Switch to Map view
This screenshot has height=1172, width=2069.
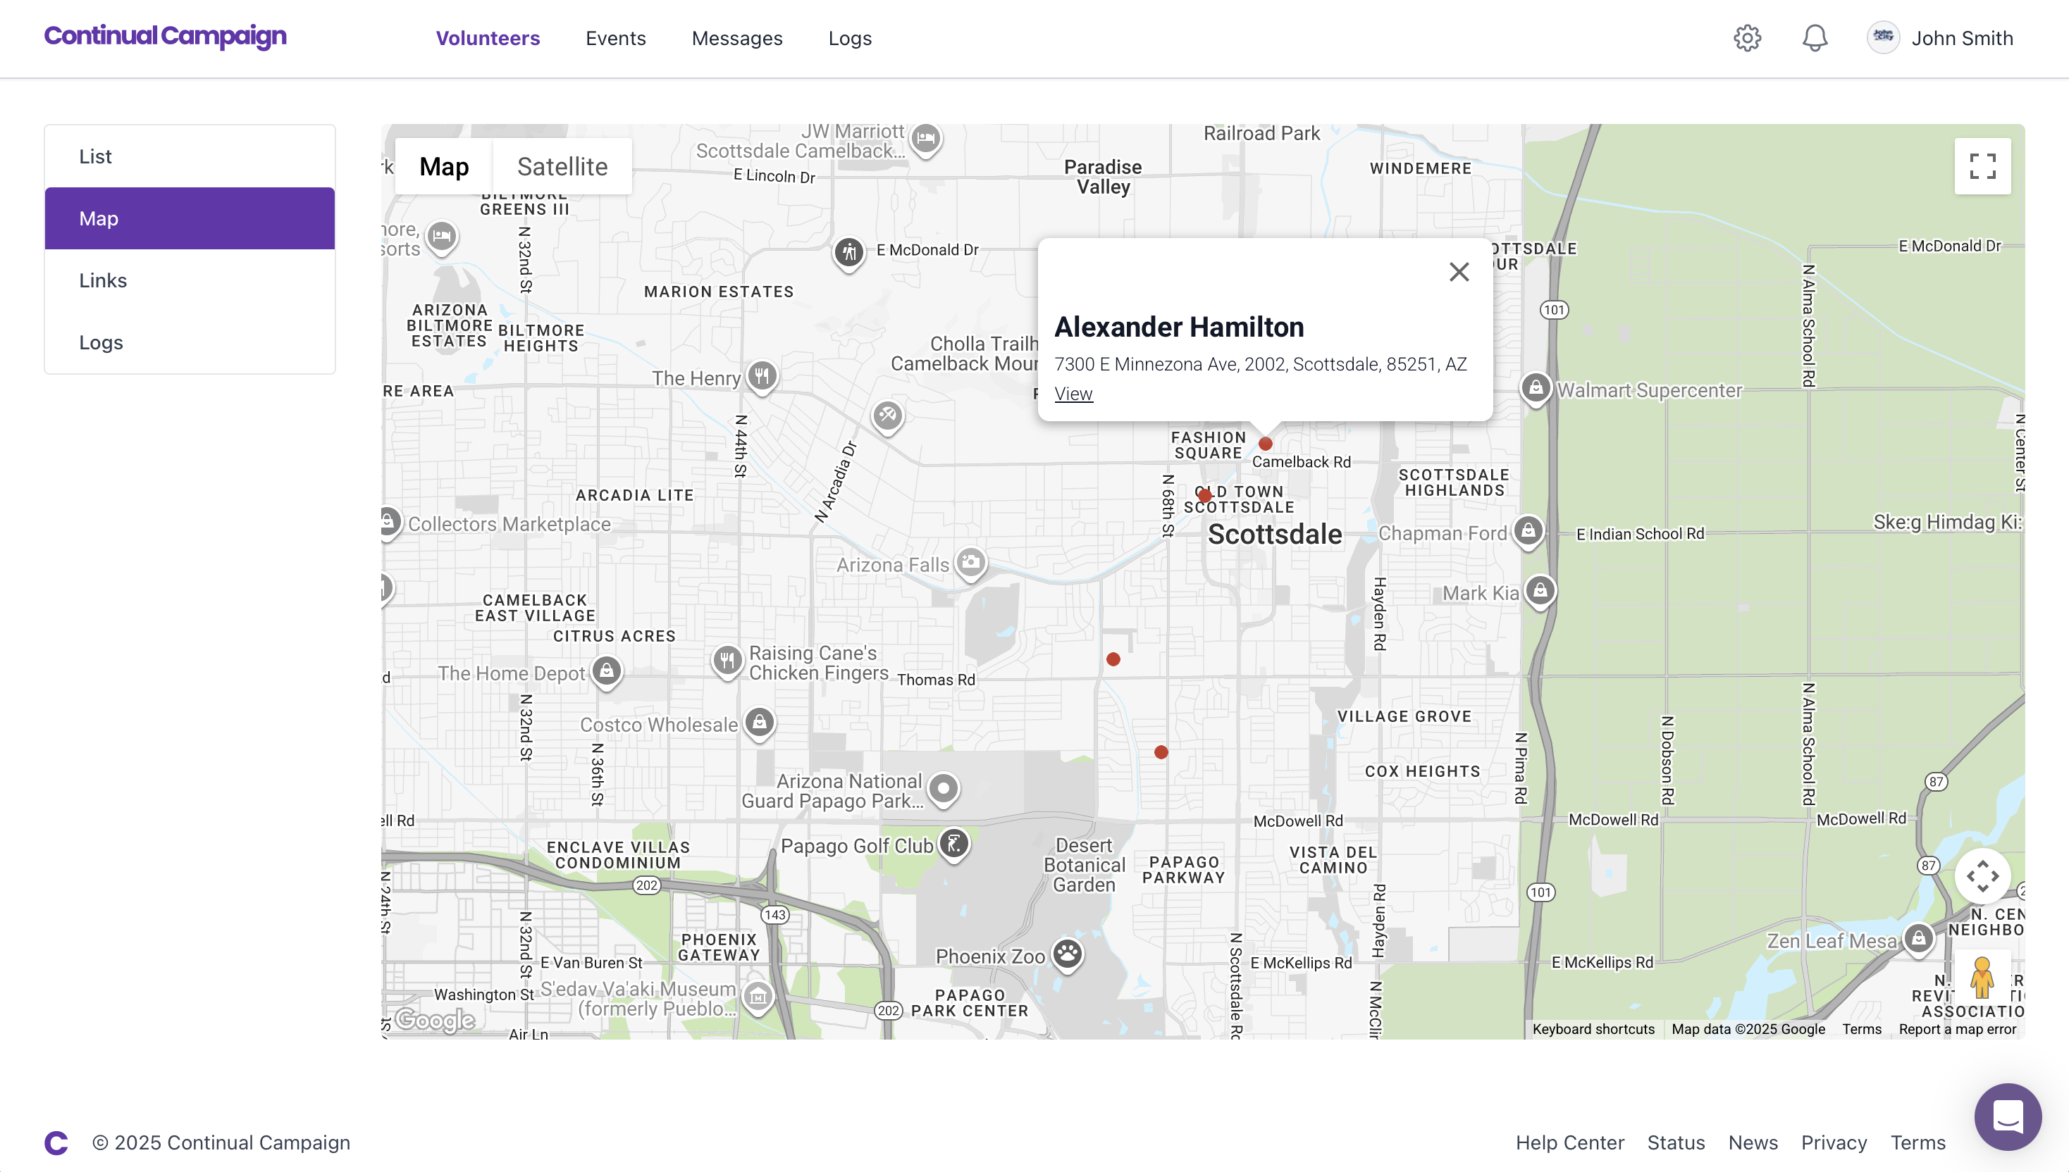[x=444, y=167]
